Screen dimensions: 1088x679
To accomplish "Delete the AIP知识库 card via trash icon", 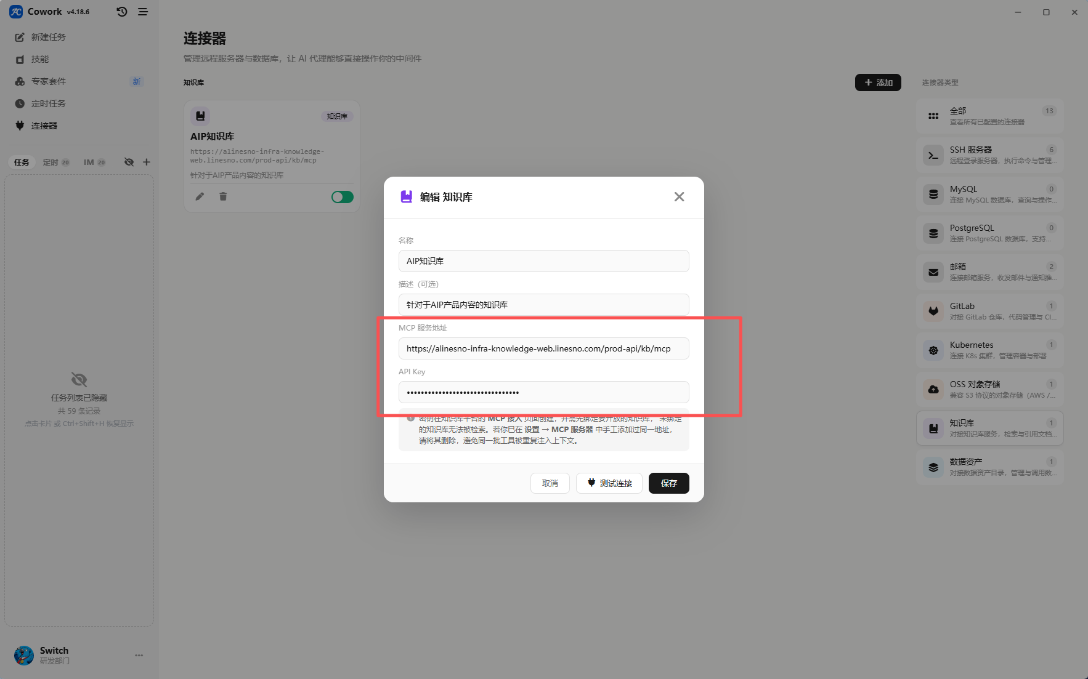I will 223,196.
